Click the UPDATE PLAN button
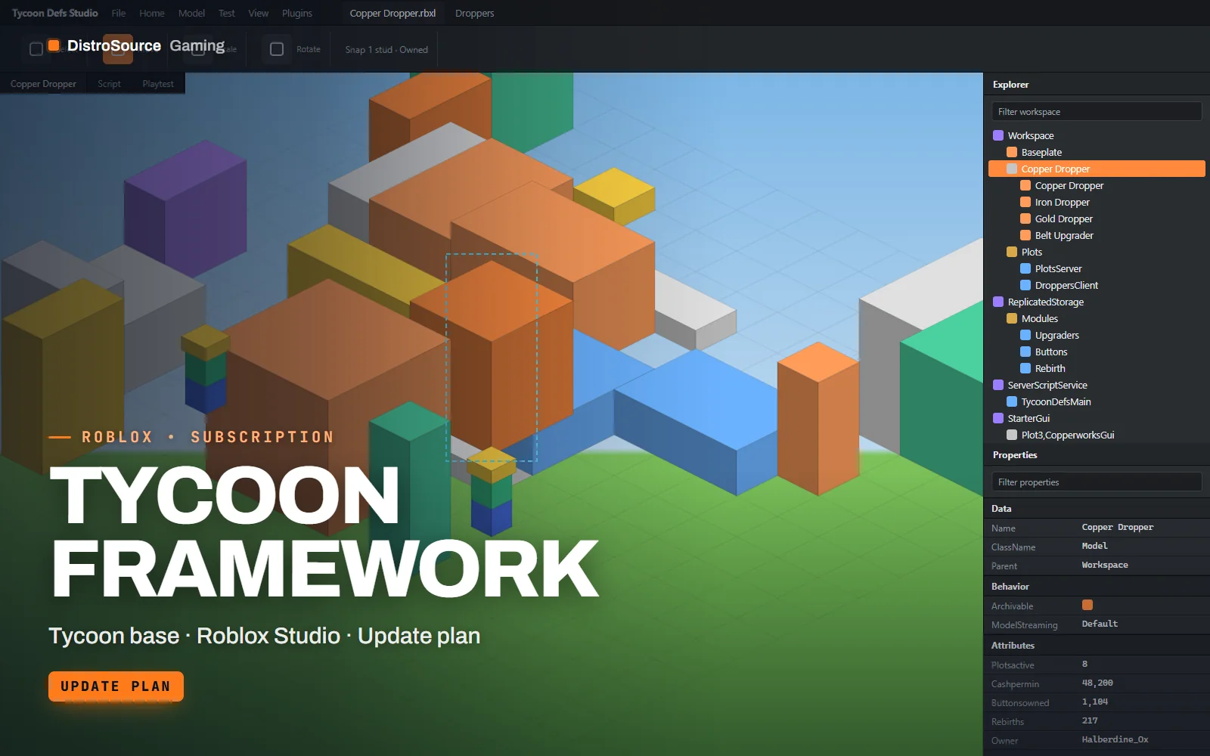Image resolution: width=1210 pixels, height=756 pixels. point(116,686)
